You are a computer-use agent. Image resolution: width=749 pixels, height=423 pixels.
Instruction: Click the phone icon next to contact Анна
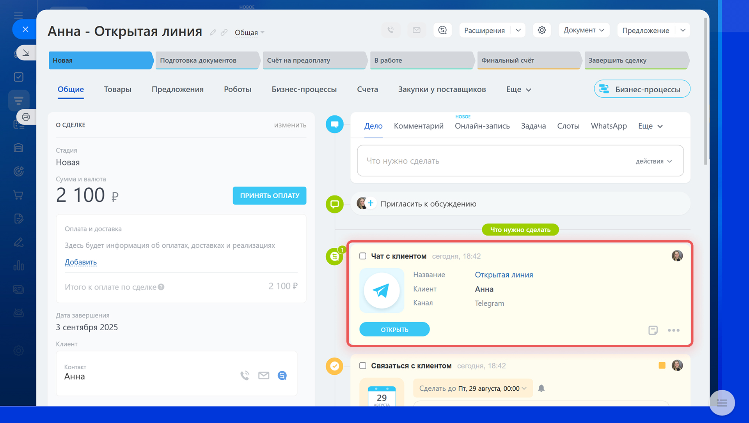[x=245, y=375]
